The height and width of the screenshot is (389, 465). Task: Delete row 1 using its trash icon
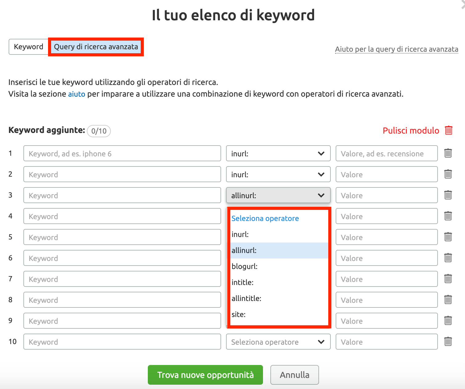pyautogui.click(x=448, y=153)
